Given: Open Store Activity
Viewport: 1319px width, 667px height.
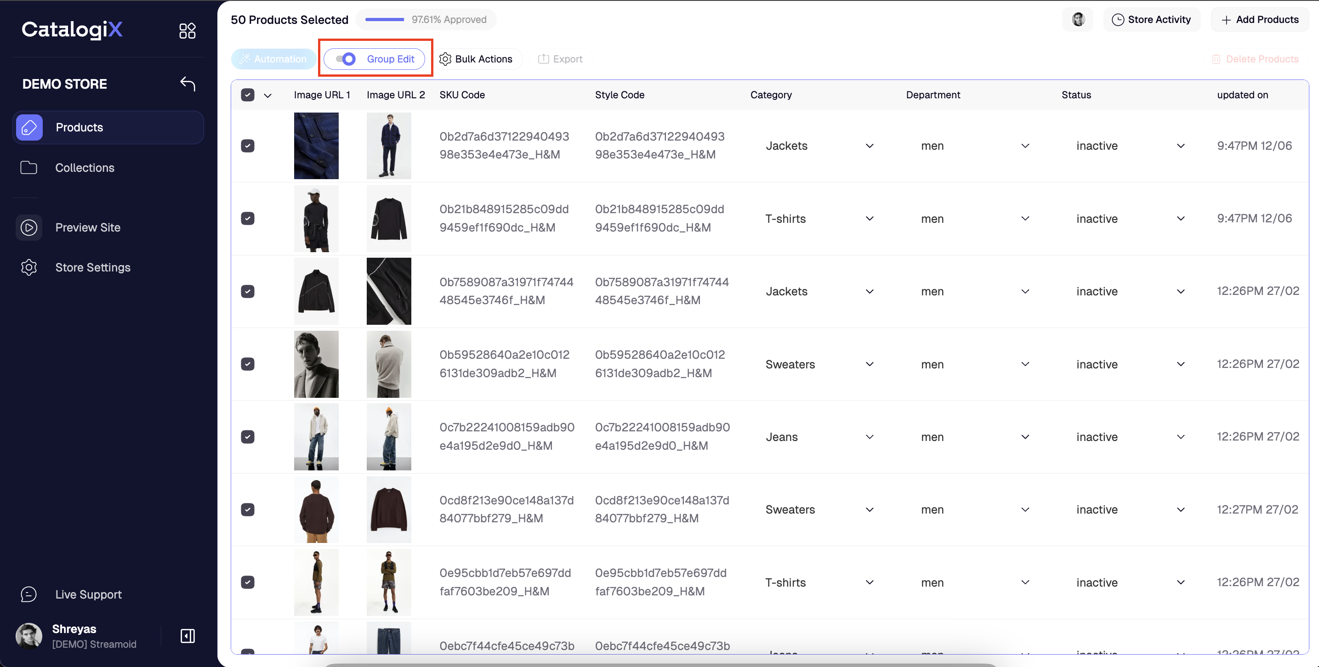Looking at the screenshot, I should tap(1151, 19).
